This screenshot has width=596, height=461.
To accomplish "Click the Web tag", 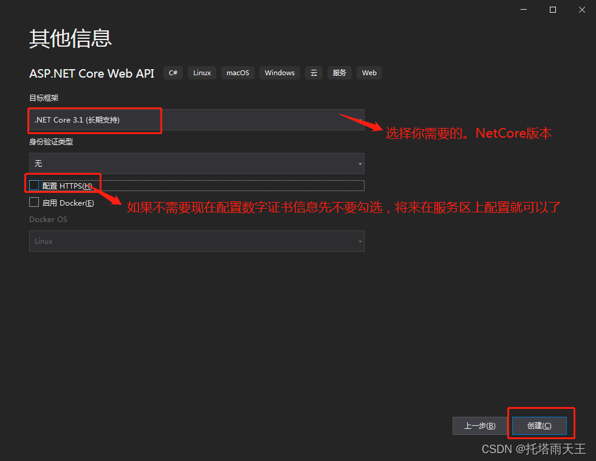I will (x=369, y=73).
